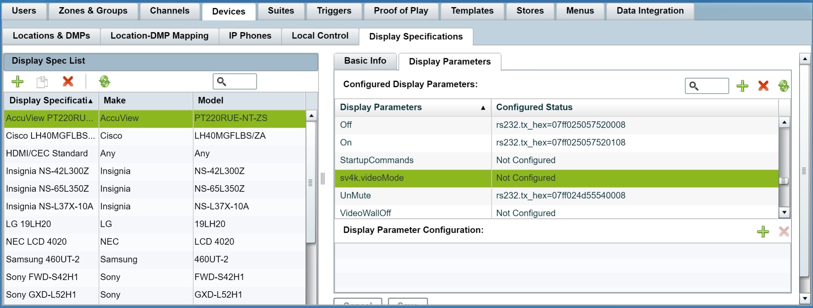Image resolution: width=813 pixels, height=308 pixels.
Task: Type in the Display Spec search field
Action: click(238, 81)
